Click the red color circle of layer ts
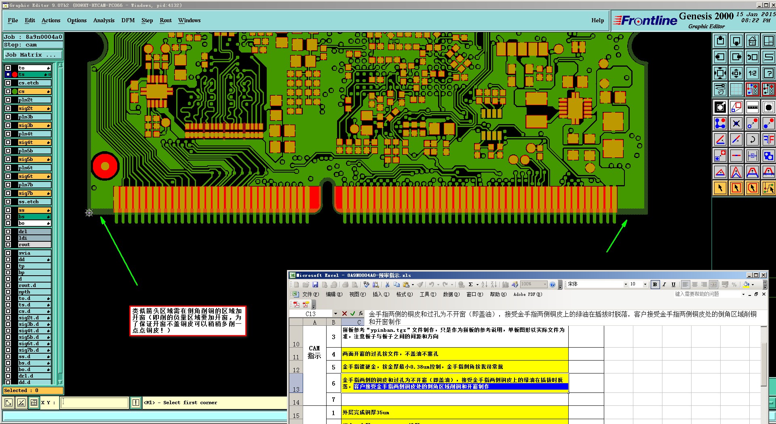The width and height of the screenshot is (776, 424). pyautogui.click(x=15, y=74)
